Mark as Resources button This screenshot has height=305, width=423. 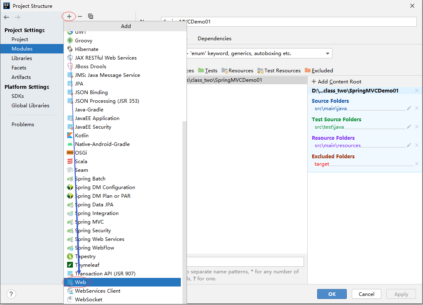tap(237, 71)
